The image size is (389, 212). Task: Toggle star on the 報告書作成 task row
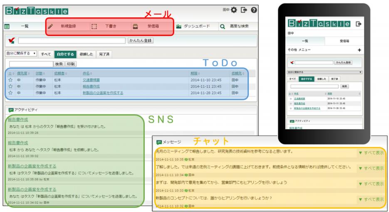click(10, 86)
